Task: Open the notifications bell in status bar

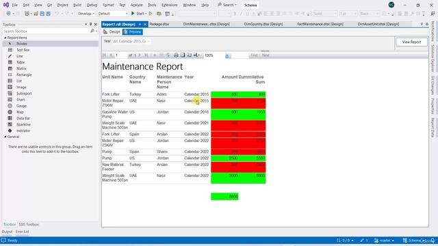Action: (433, 241)
